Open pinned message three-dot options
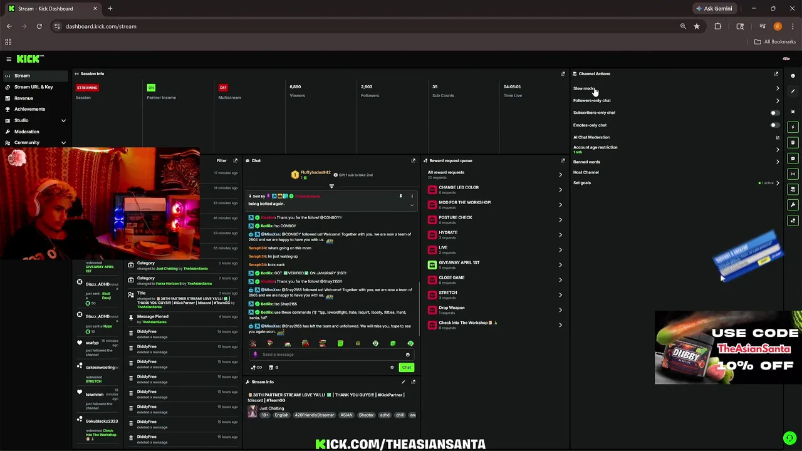This screenshot has height=451, width=802. pos(412,196)
